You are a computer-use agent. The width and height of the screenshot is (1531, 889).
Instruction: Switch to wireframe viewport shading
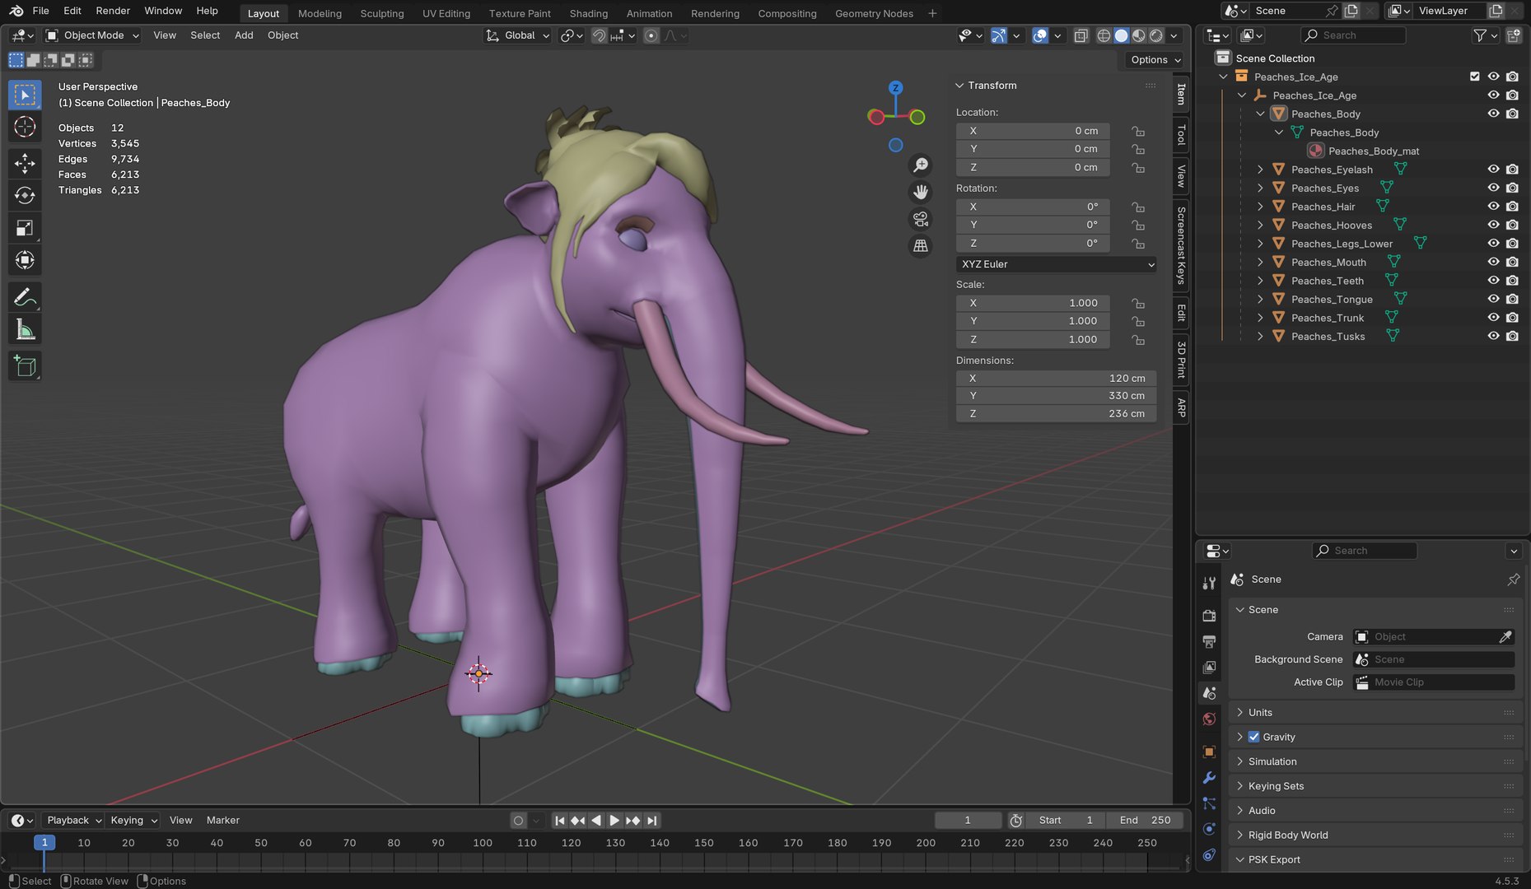pyautogui.click(x=1104, y=35)
